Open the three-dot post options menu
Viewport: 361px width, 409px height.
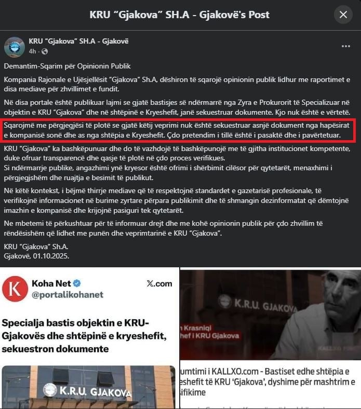[345, 46]
